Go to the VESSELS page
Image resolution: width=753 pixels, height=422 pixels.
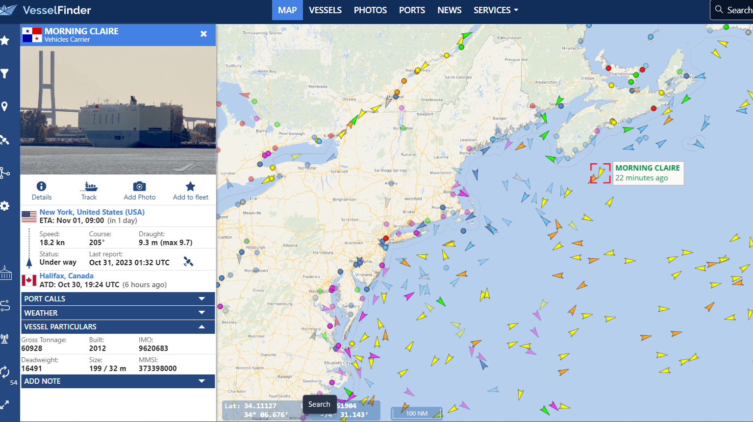325,10
